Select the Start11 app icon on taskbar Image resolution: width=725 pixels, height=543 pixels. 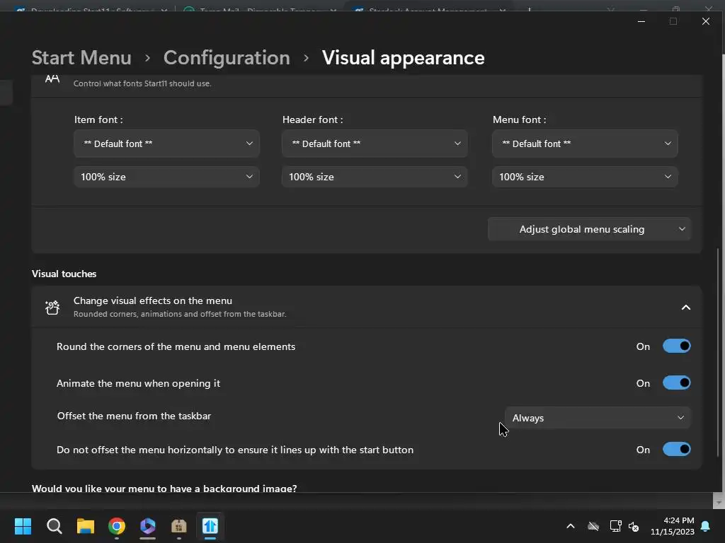(210, 526)
